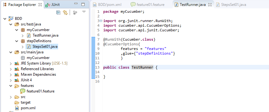Collapse the import block fold marker
Image resolution: width=269 pixels, height=112 pixels.
[101, 21]
